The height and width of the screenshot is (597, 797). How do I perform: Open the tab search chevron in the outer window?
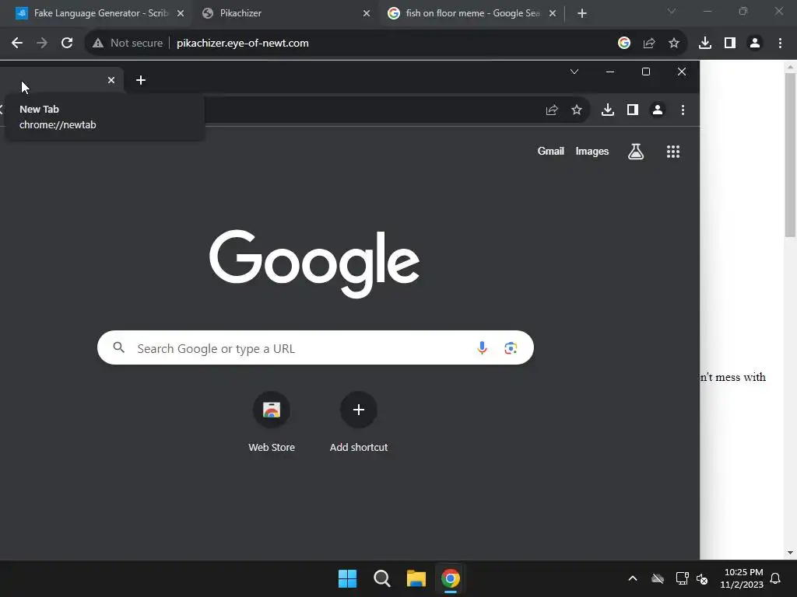(672, 11)
